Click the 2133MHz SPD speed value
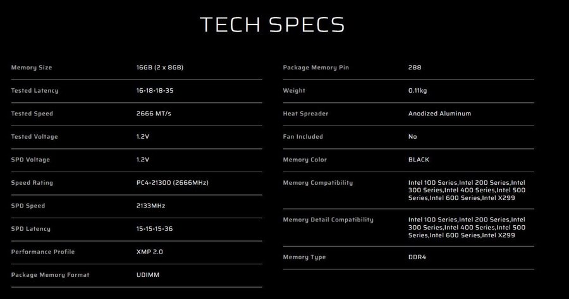Screen dimensions: 569x299 coord(150,206)
